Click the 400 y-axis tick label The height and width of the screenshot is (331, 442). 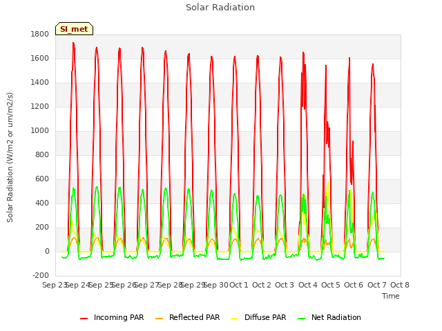(42, 203)
